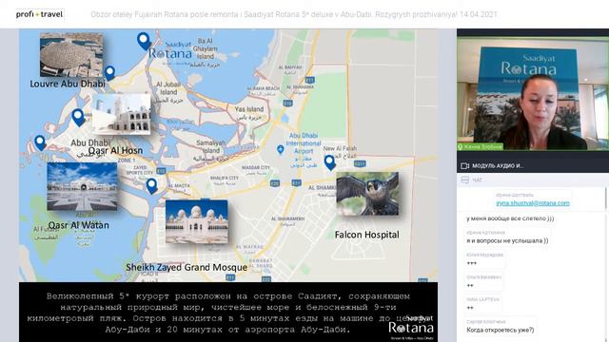Click the 'Falcon Hospital' label
The width and height of the screenshot is (609, 342).
coord(366,235)
